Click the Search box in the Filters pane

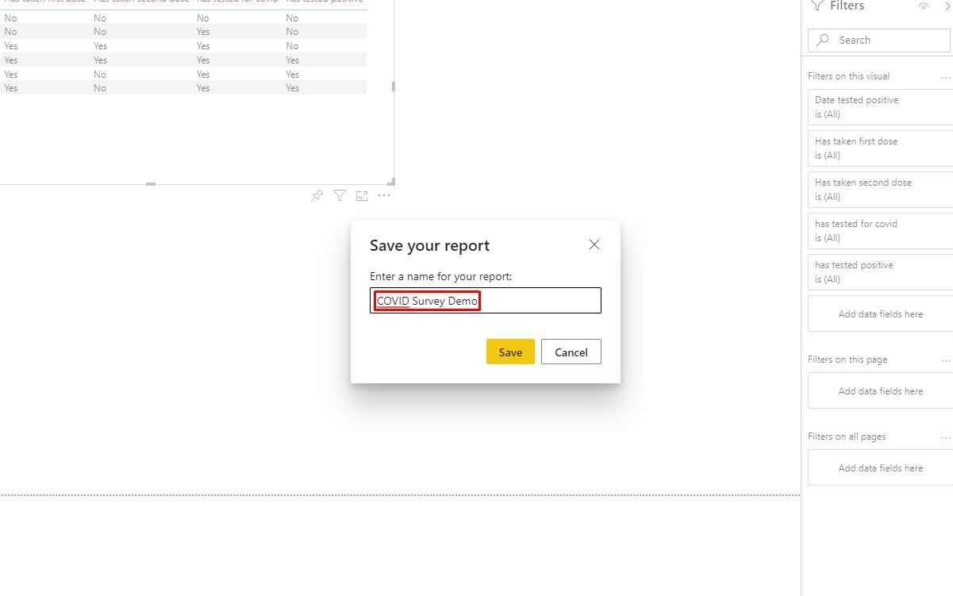[x=878, y=40]
